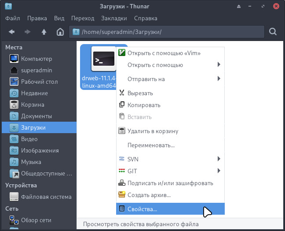This screenshot has height=231, width=285.
Task: Expand the SVN submenu arrow
Action: [219, 159]
